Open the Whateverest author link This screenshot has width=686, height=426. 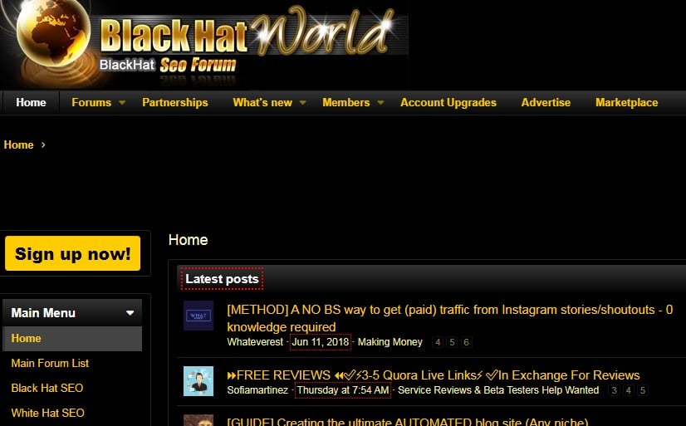pyautogui.click(x=255, y=342)
